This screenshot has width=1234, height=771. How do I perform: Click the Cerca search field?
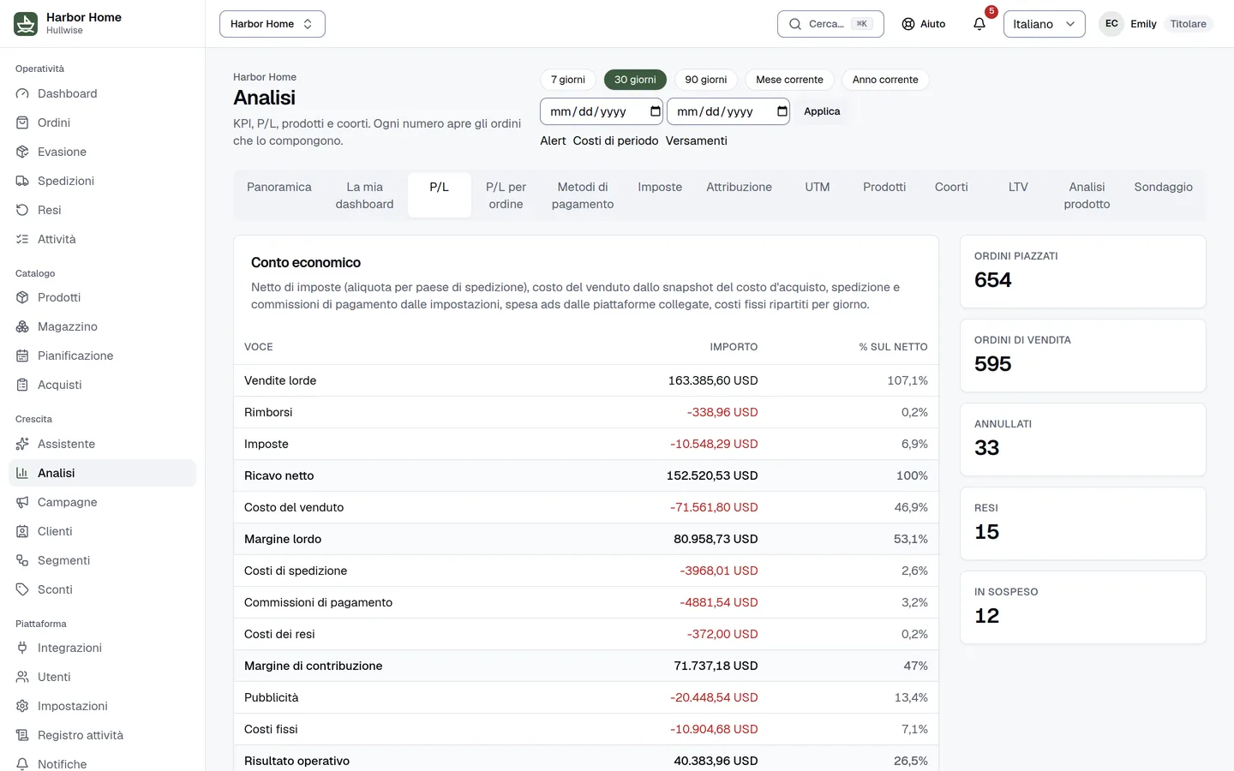tap(830, 24)
